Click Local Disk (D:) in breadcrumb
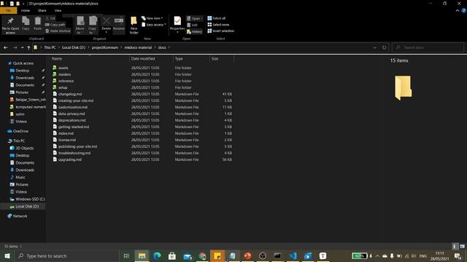 click(x=74, y=47)
